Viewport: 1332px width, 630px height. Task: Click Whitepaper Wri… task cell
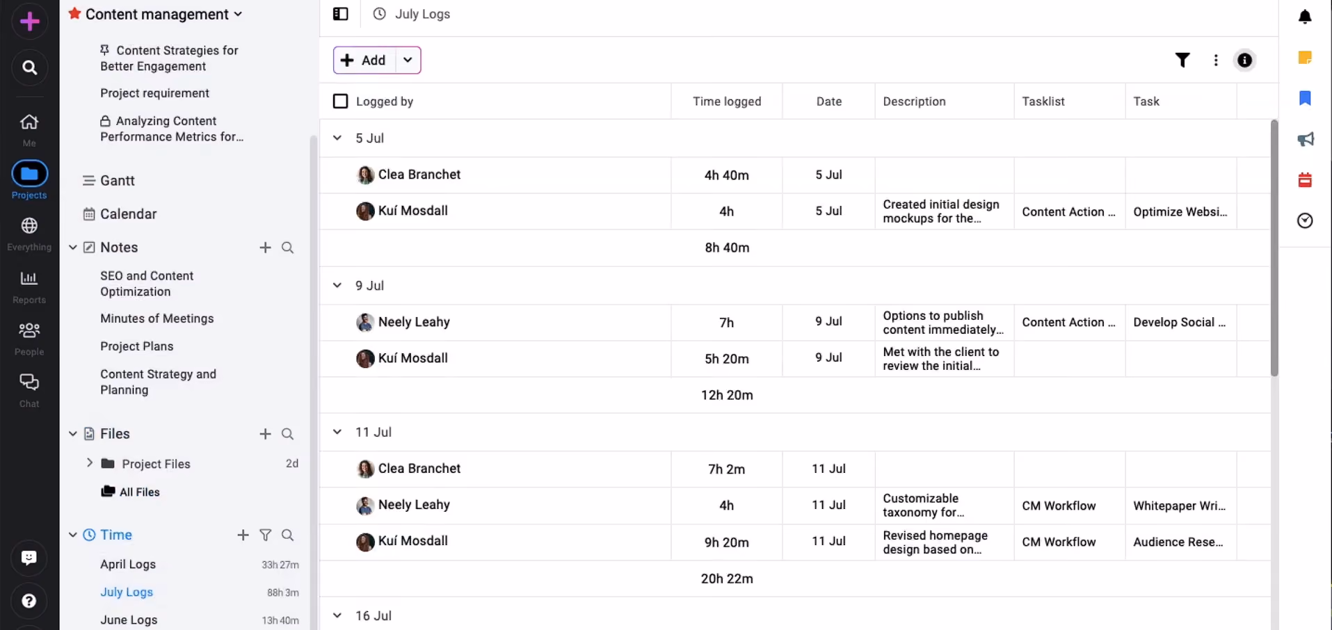pyautogui.click(x=1180, y=506)
